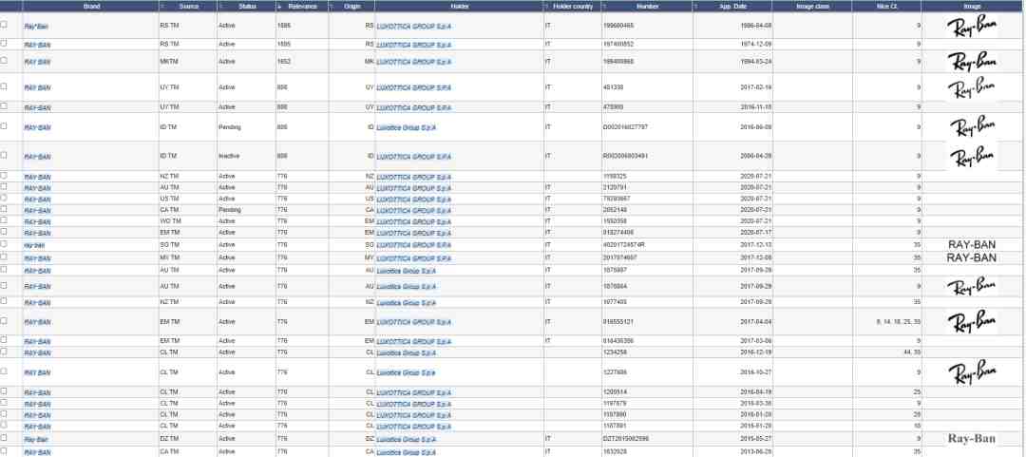
Task: Open the RAY-BAN brand link in WO TM row
Action: pyautogui.click(x=37, y=222)
